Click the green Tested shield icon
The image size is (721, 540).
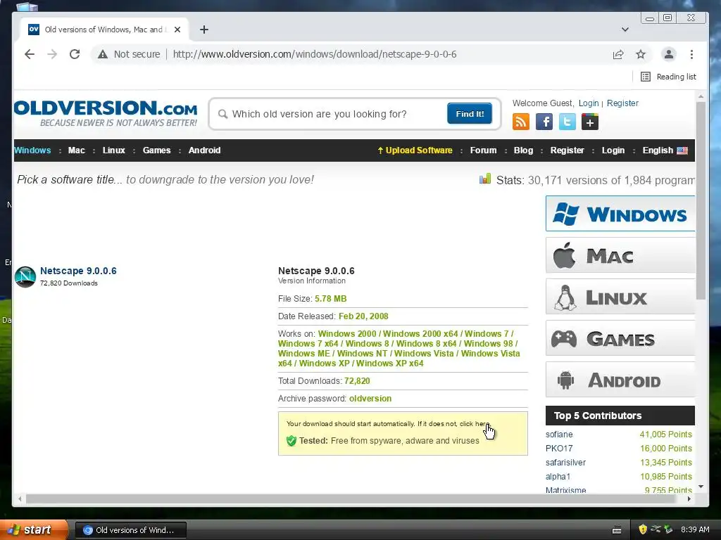click(291, 441)
